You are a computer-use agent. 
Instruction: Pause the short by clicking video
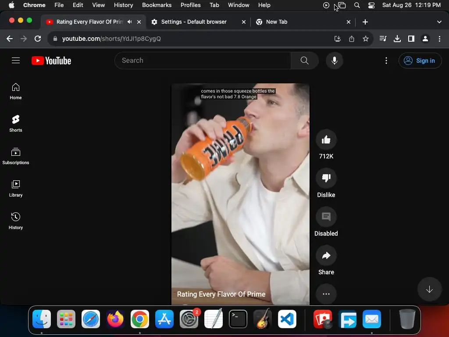tap(240, 194)
